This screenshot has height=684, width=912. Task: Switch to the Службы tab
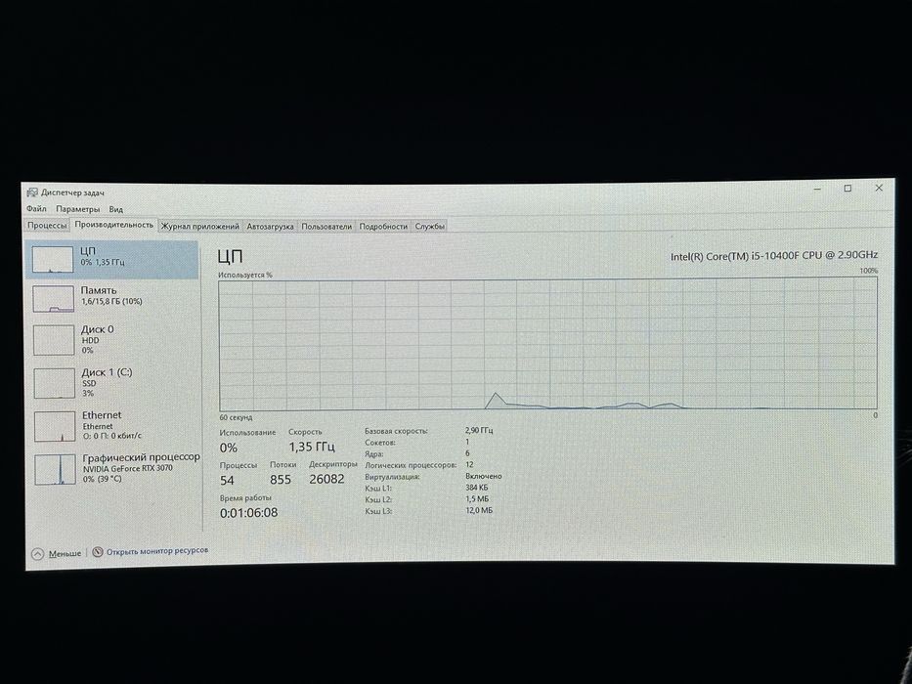(430, 227)
